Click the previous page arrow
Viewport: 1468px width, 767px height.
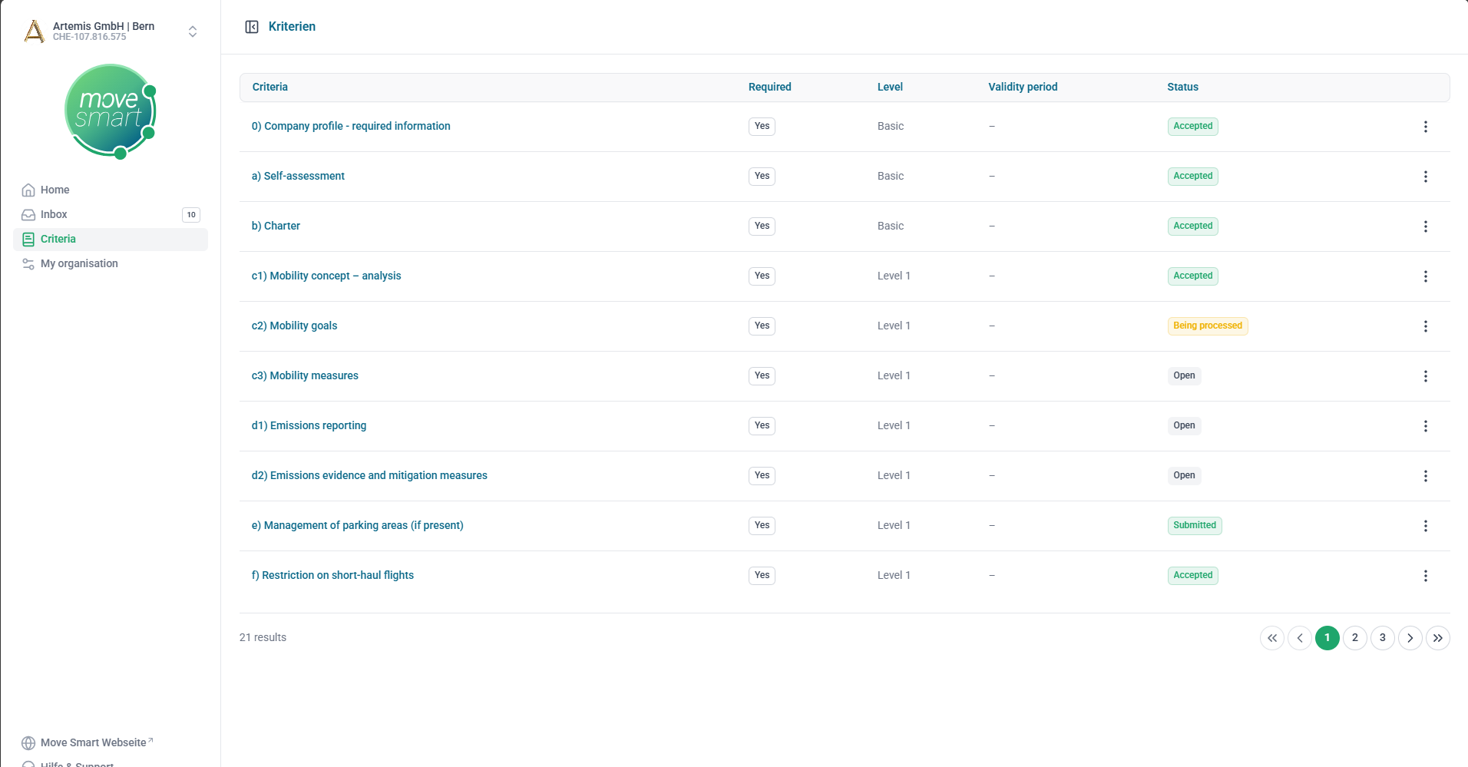1299,638
